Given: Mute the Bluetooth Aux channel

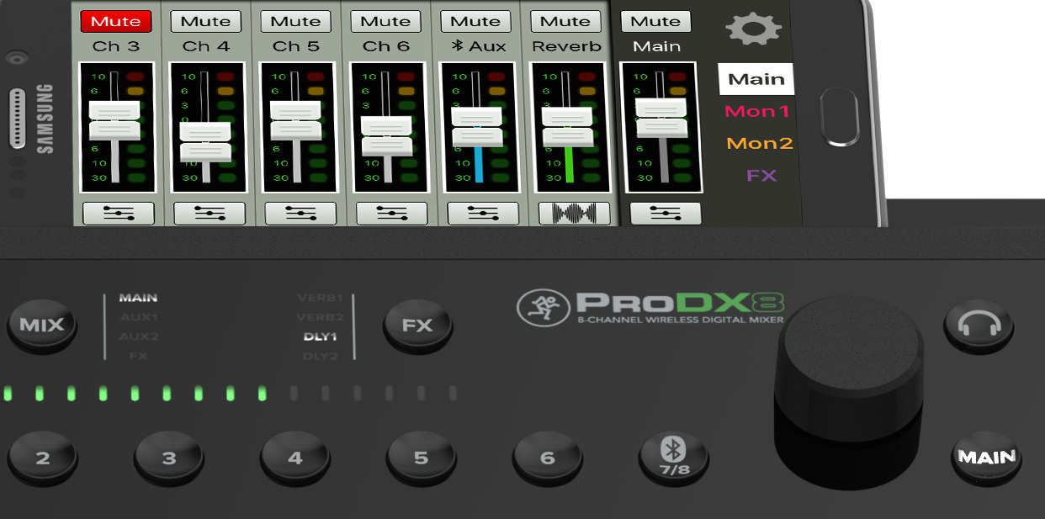Looking at the screenshot, I should [475, 21].
